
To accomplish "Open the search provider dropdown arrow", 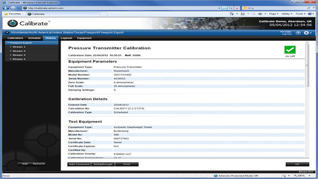I will pyautogui.click(x=314, y=8).
